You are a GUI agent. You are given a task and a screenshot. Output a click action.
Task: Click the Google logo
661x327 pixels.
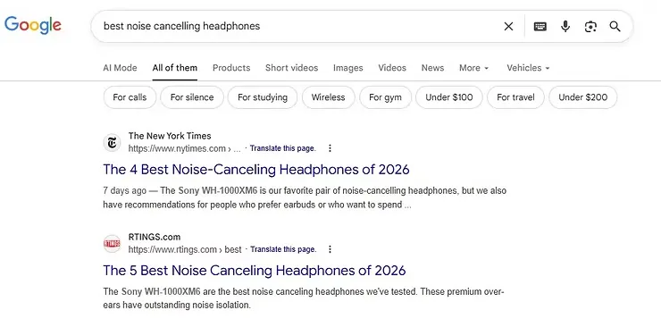tap(33, 25)
